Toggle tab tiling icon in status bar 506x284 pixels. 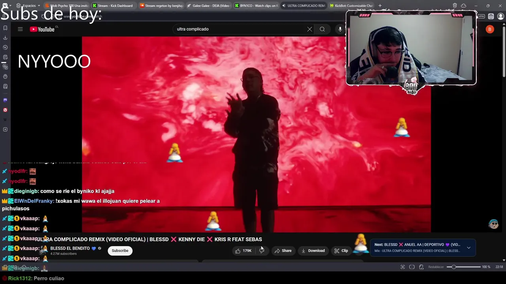(412, 267)
